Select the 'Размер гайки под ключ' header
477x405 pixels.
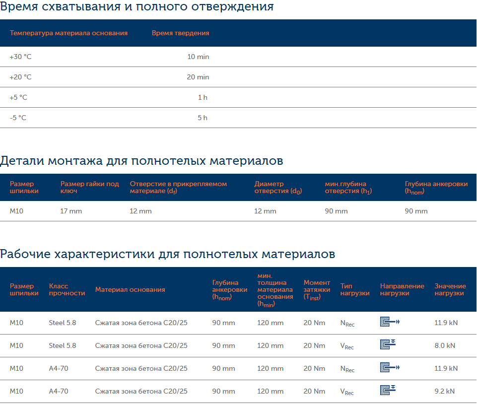coord(89,187)
